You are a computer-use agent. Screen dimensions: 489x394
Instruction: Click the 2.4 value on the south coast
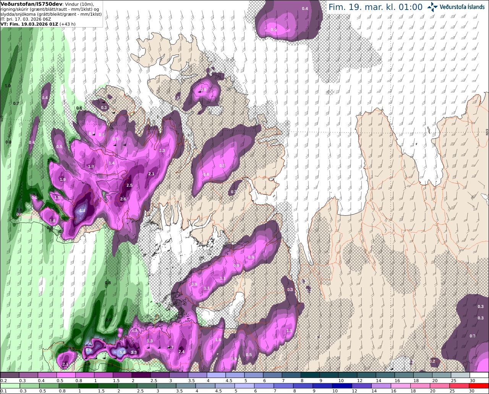point(181,352)
